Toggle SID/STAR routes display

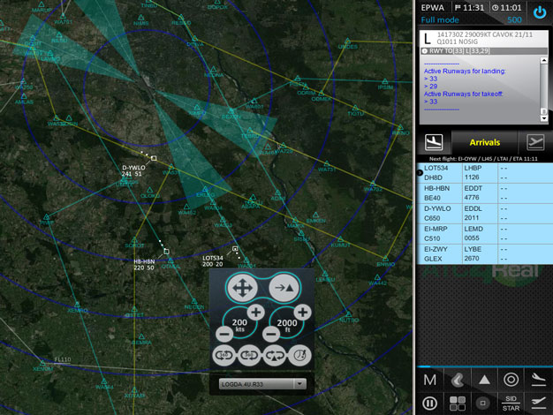(x=510, y=403)
